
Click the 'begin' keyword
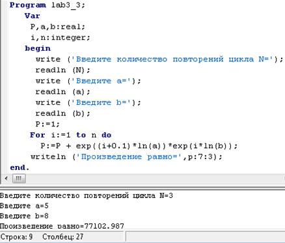(x=38, y=48)
